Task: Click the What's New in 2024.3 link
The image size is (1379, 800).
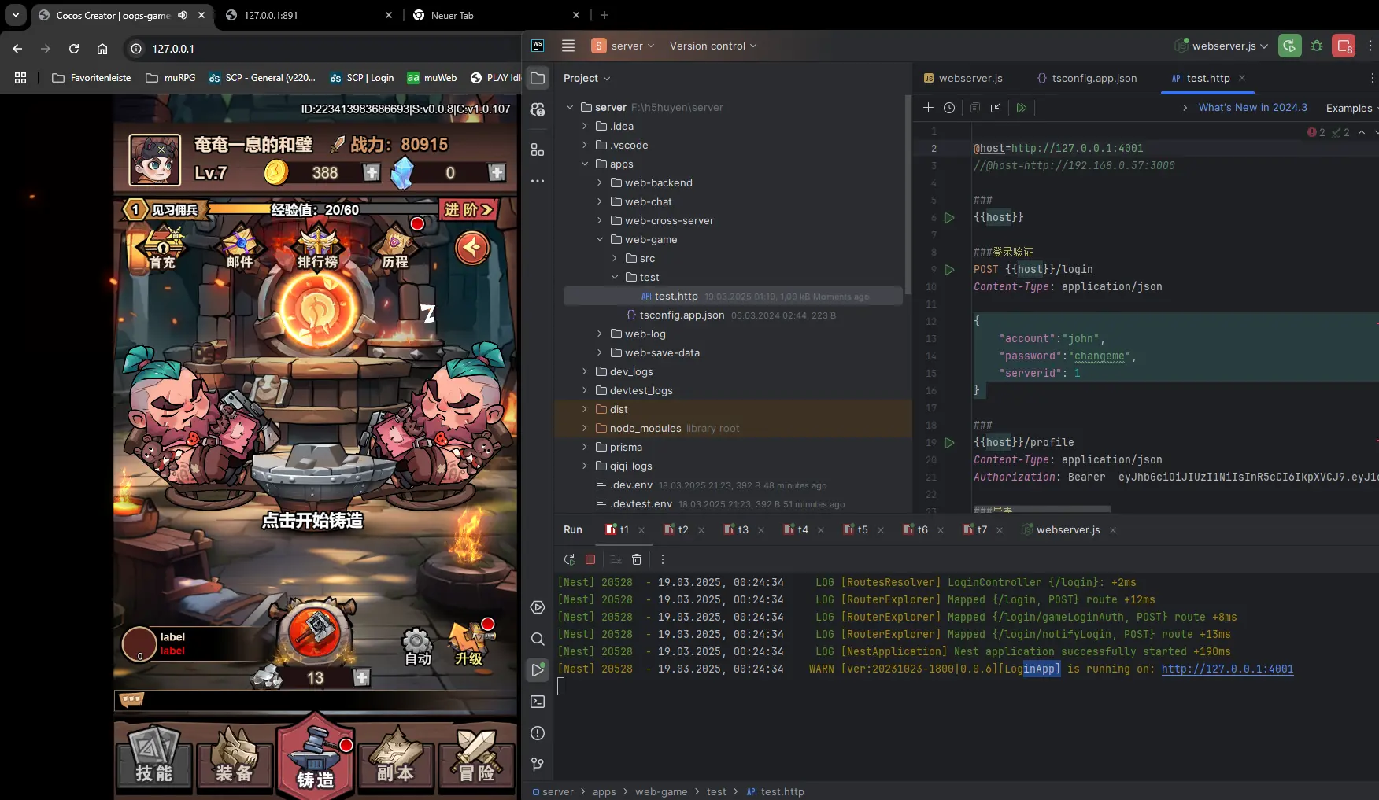Action: [x=1252, y=108]
